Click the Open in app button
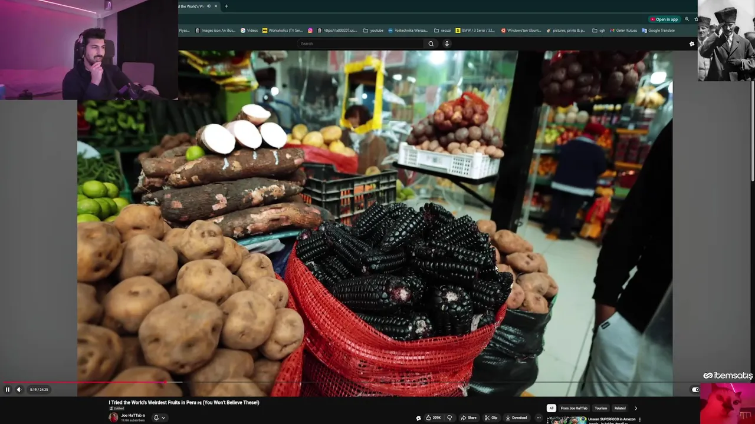755x424 pixels. (664, 19)
